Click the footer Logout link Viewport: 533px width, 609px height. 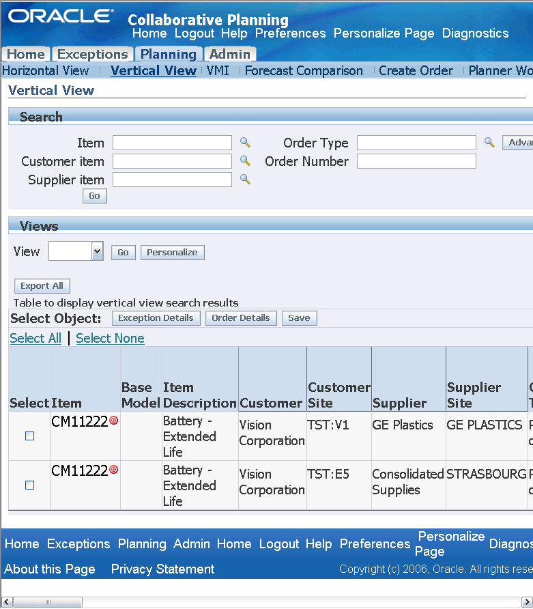(278, 543)
